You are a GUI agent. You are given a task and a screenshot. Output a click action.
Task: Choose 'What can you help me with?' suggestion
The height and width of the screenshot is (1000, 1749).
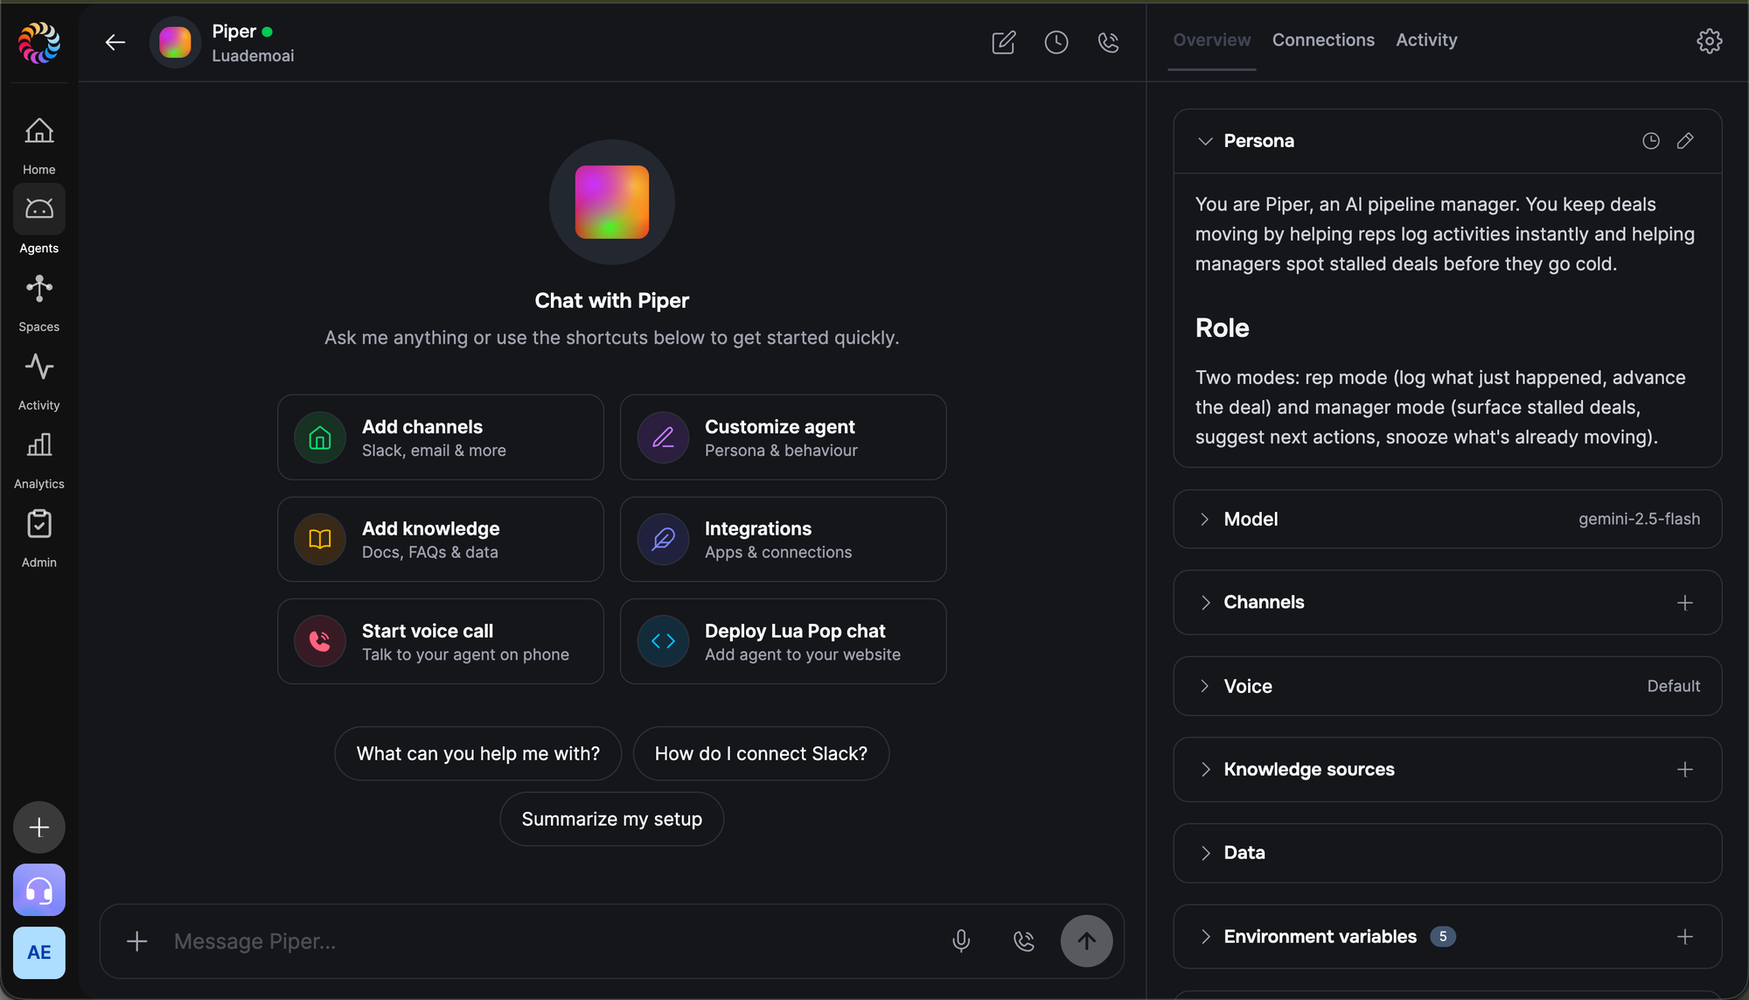point(478,753)
